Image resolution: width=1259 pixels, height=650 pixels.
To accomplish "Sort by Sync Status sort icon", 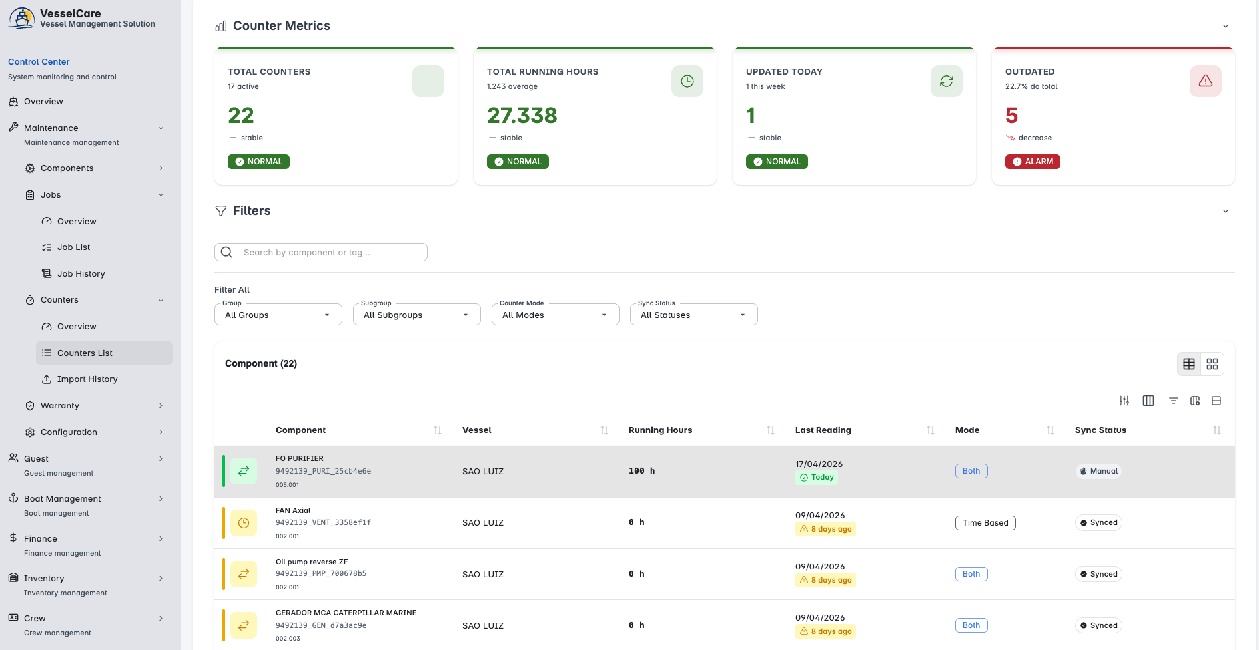I will pos(1217,430).
